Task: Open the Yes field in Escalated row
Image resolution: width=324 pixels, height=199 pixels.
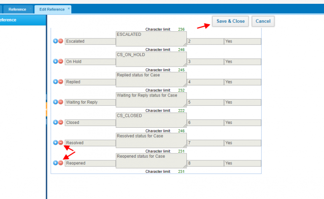Action: pos(243,41)
